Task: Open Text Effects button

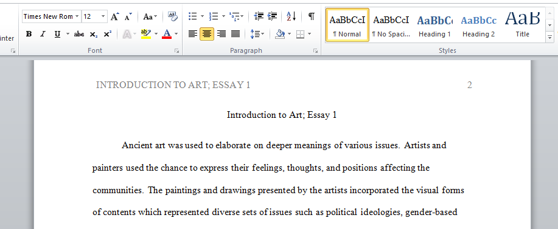Action: point(127,34)
